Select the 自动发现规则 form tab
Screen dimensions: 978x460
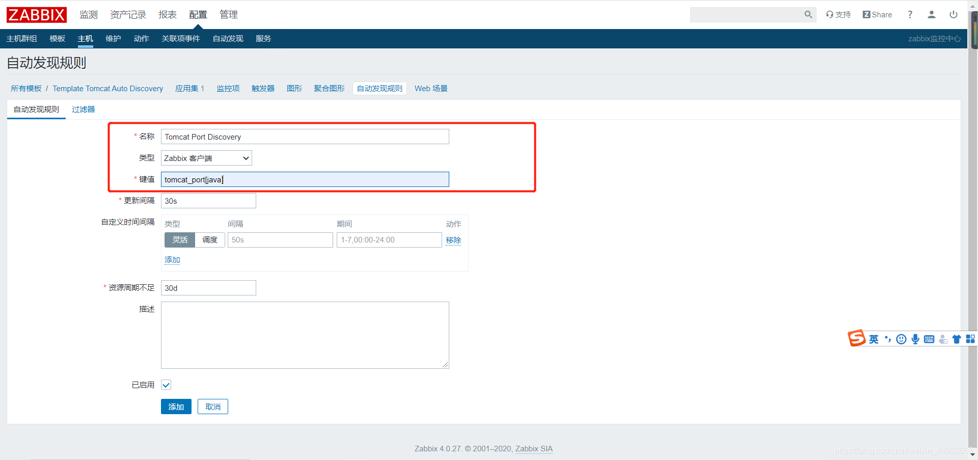click(36, 110)
